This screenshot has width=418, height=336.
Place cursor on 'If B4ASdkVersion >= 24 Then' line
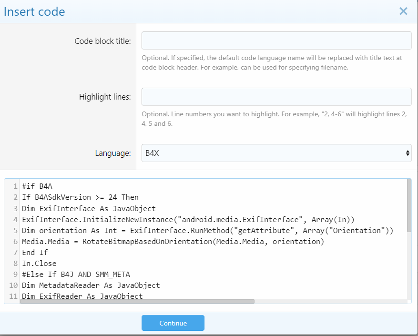[x=80, y=197]
